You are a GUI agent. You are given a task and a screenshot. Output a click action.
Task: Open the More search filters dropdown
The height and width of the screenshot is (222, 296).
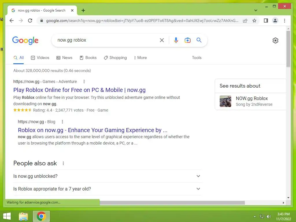point(140,58)
